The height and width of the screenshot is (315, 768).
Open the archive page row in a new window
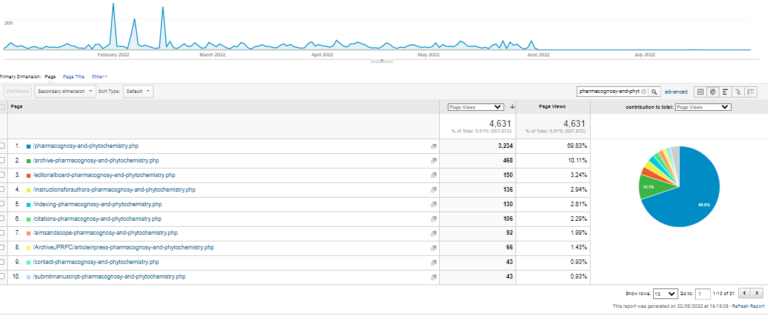click(433, 160)
